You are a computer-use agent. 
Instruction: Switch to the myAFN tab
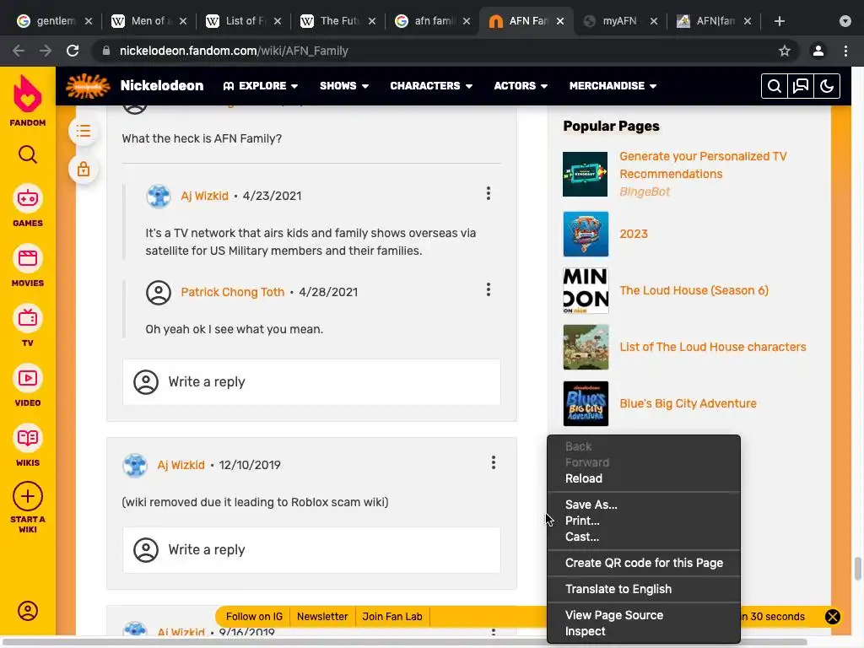click(620, 21)
